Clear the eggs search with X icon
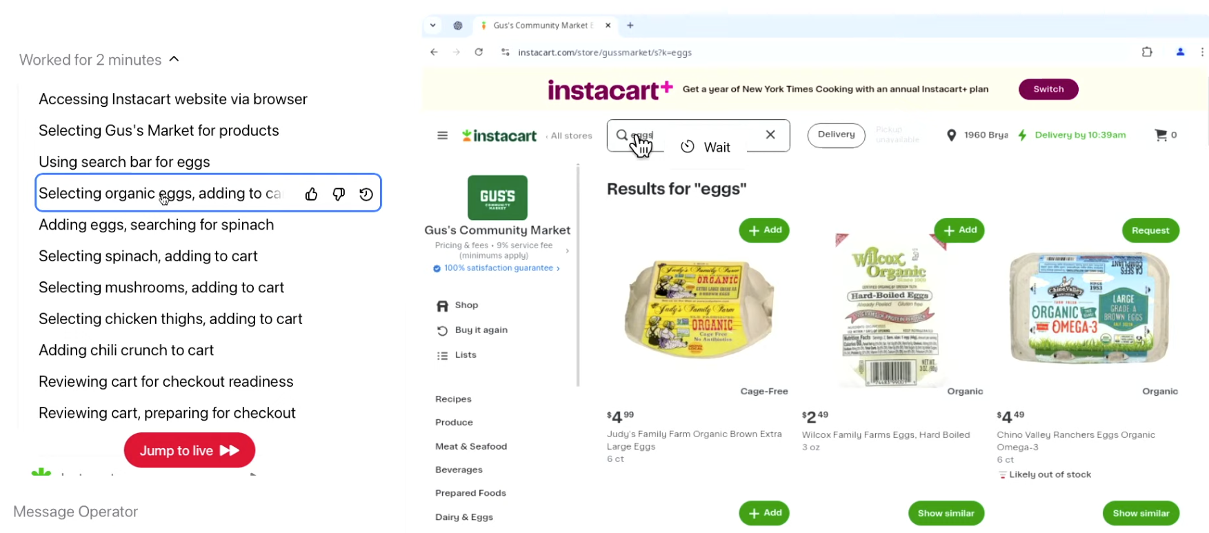 (x=770, y=135)
